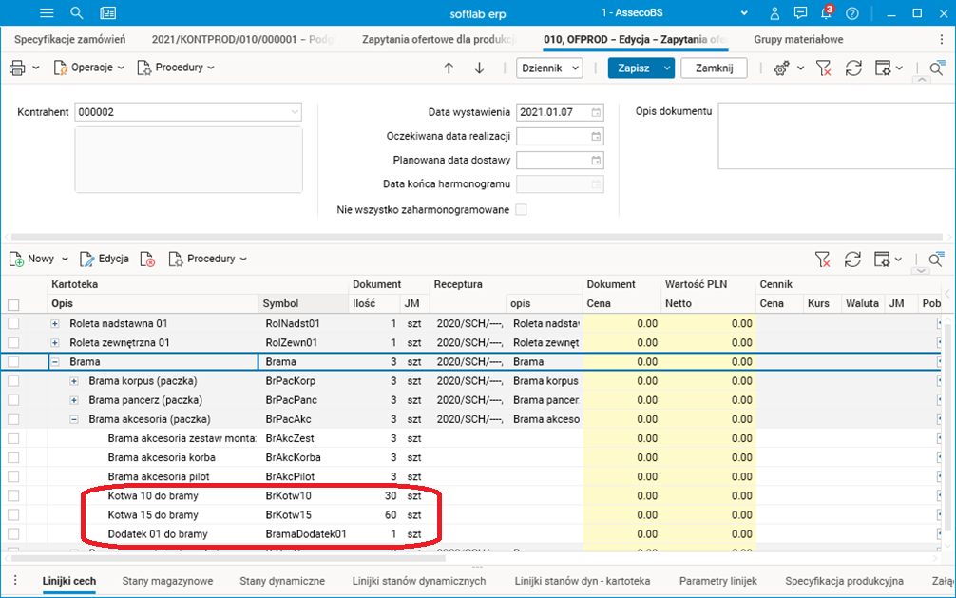Open Procedury in the top toolbar
The image size is (956, 598).
click(x=176, y=68)
